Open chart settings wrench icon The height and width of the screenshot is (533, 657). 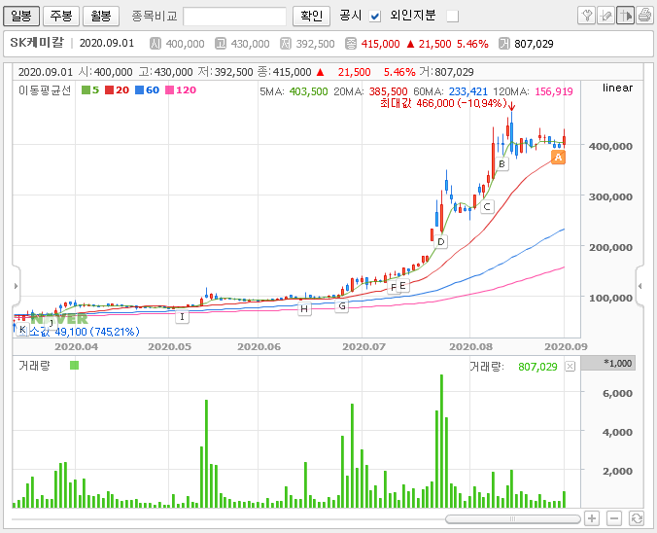587,16
